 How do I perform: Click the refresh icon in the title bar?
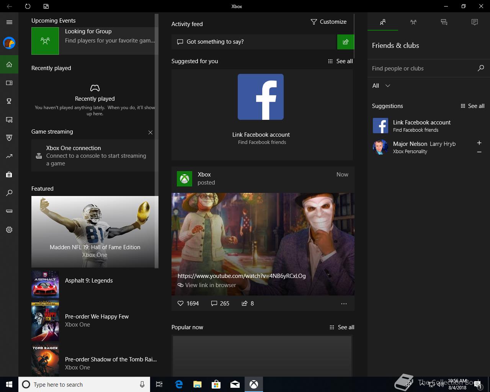28,6
